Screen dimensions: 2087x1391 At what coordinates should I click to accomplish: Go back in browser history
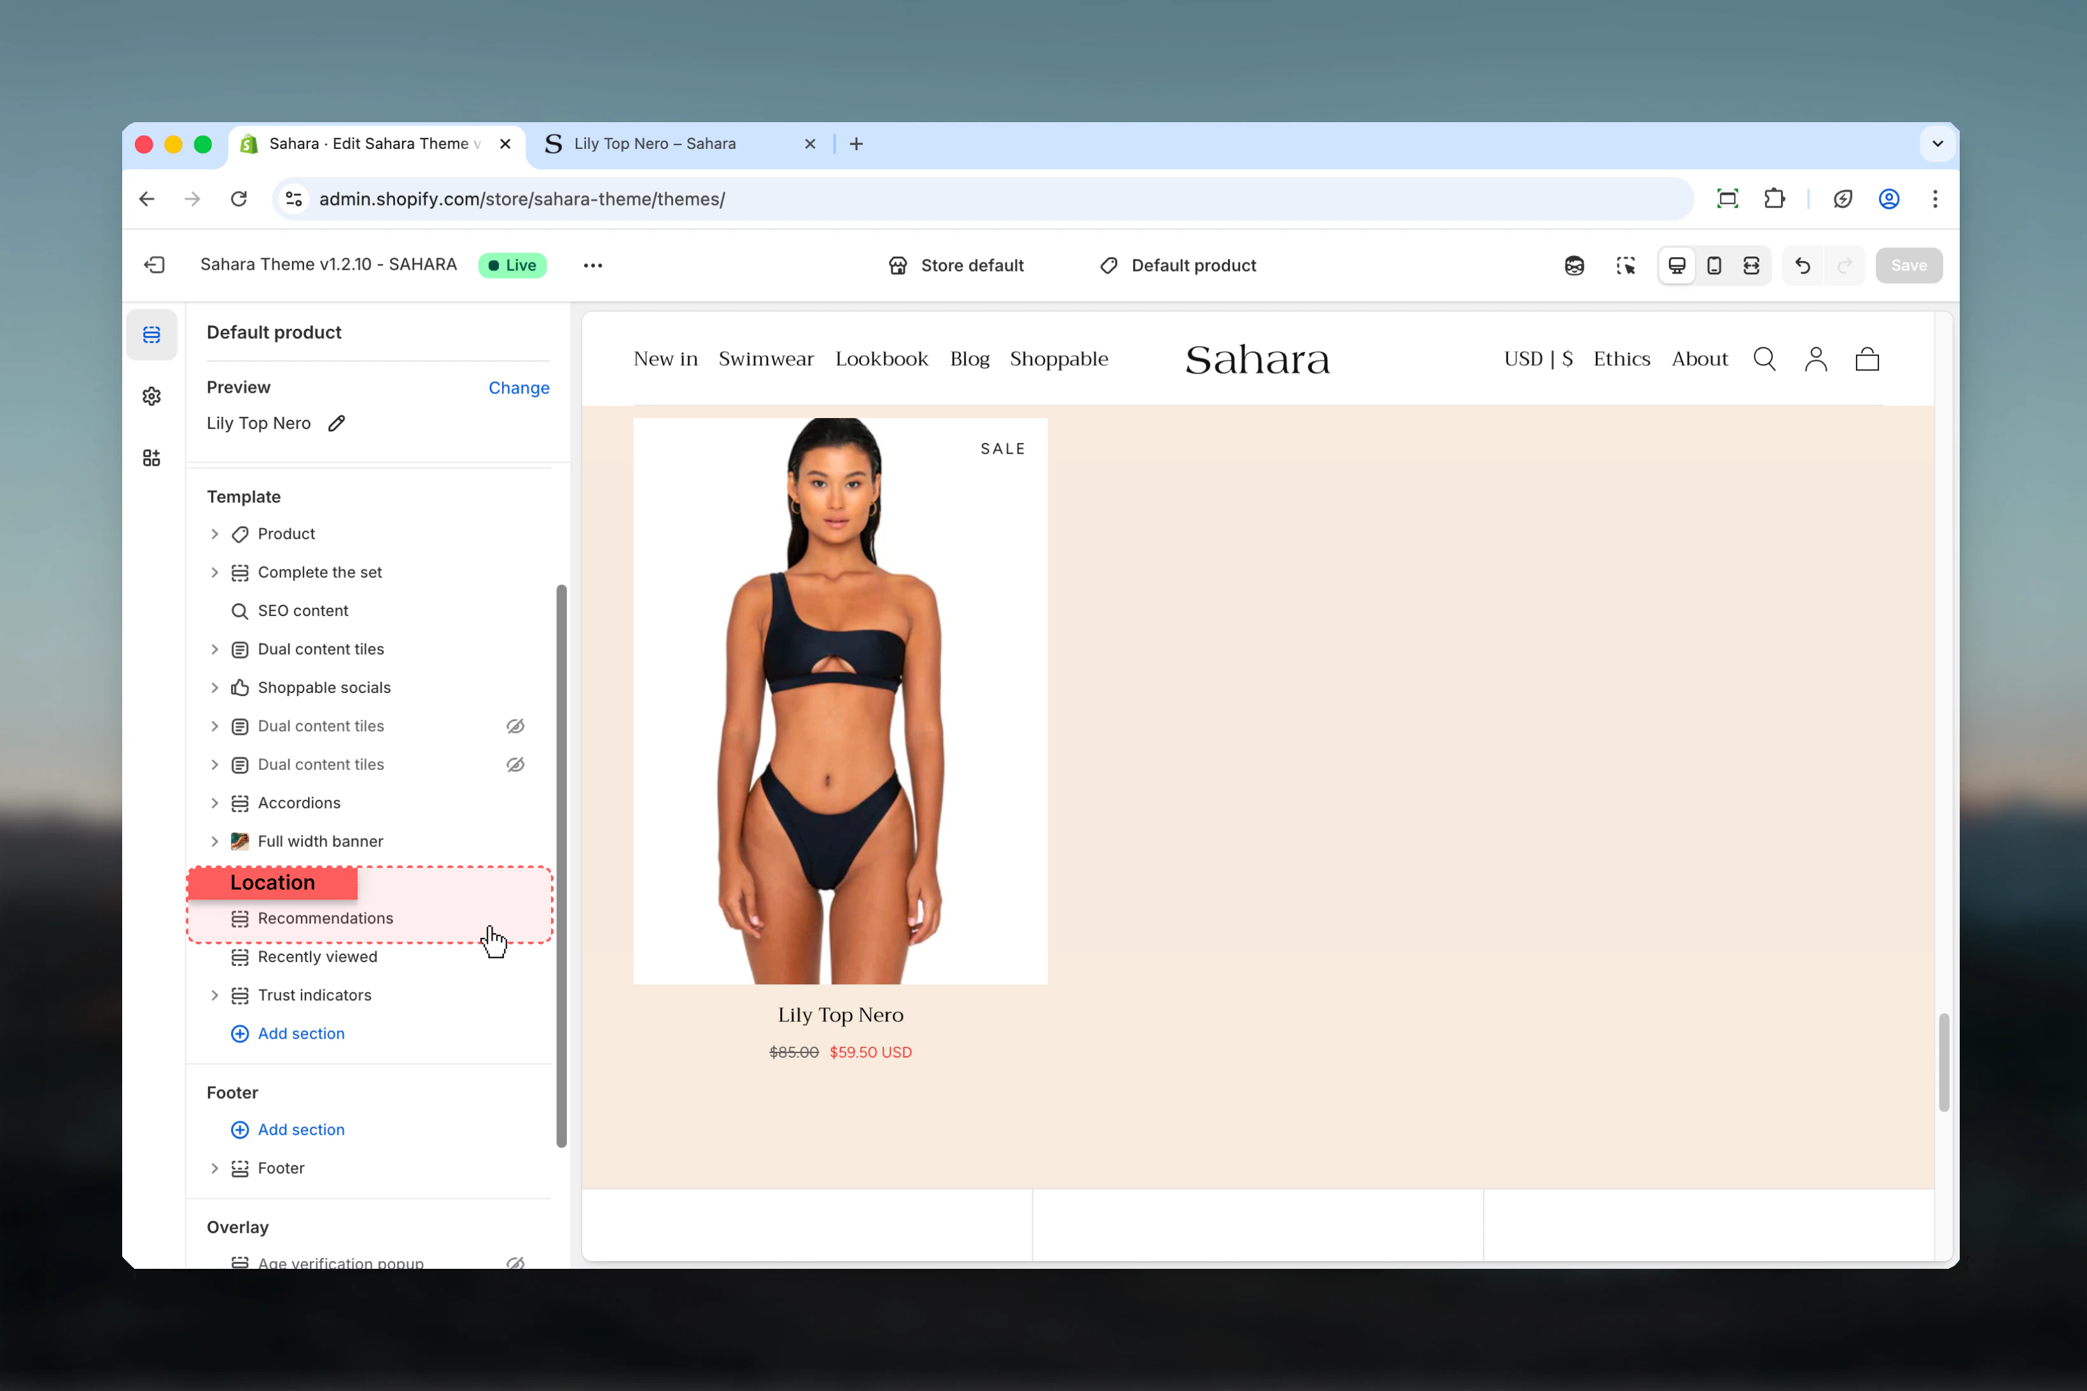[x=147, y=199]
